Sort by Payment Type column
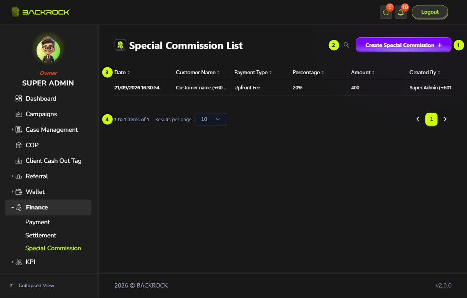467x298 pixels. pyautogui.click(x=253, y=72)
